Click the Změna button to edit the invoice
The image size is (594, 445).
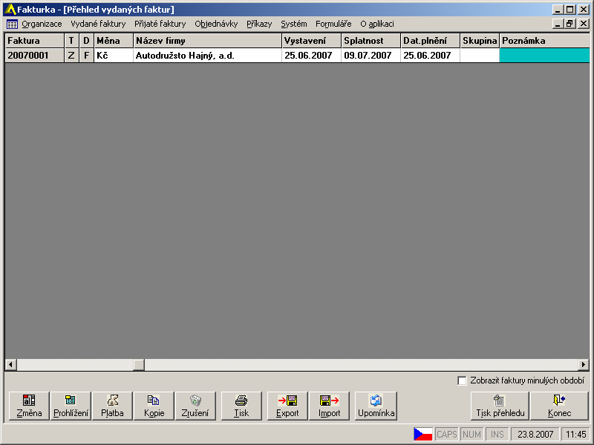pyautogui.click(x=29, y=406)
